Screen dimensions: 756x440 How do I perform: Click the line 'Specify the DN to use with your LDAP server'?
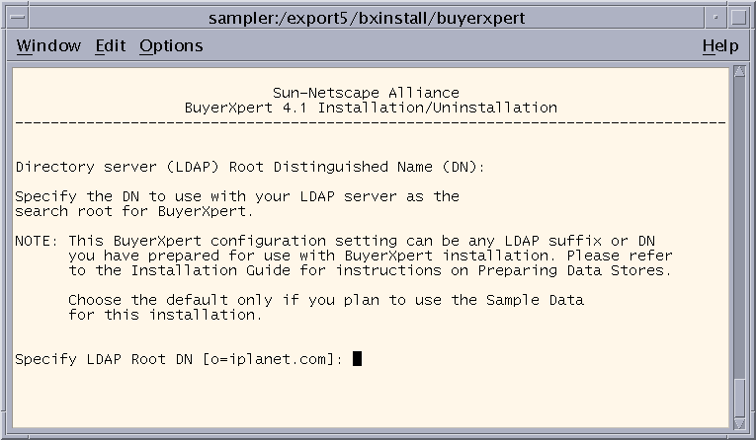point(237,196)
